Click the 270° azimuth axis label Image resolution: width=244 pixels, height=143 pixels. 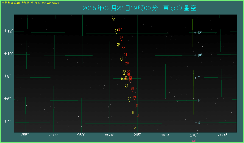(194, 135)
